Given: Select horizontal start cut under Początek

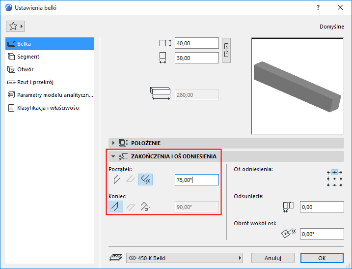Looking at the screenshot, I should point(131,179).
